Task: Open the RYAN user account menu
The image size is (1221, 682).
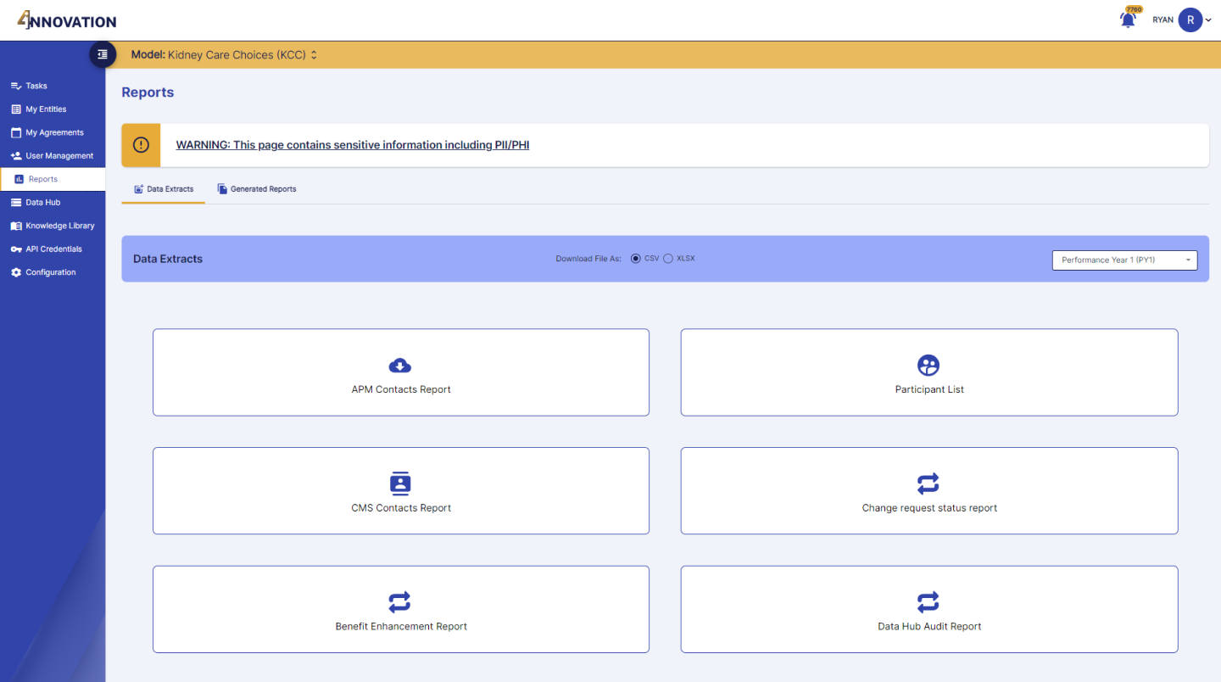Action: click(x=1190, y=20)
